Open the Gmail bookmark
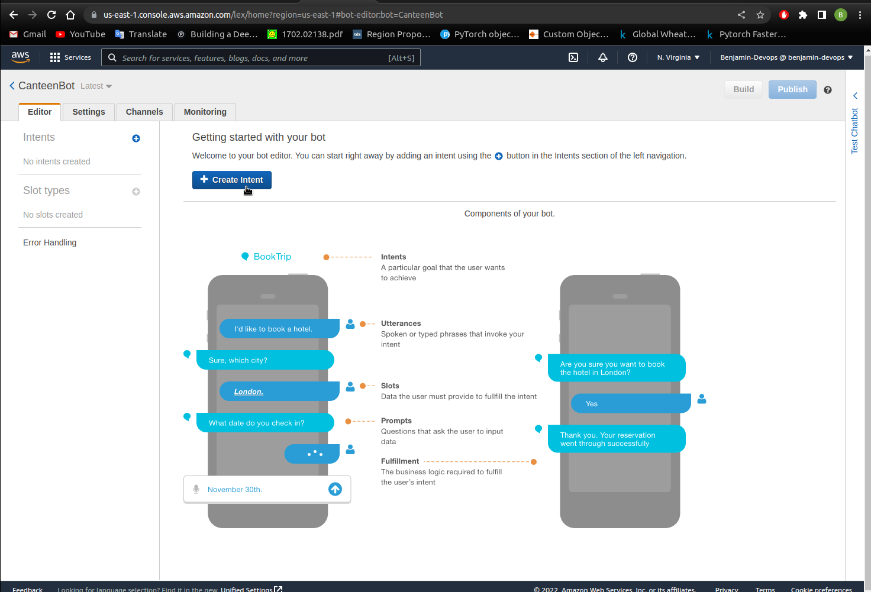 pyautogui.click(x=28, y=34)
